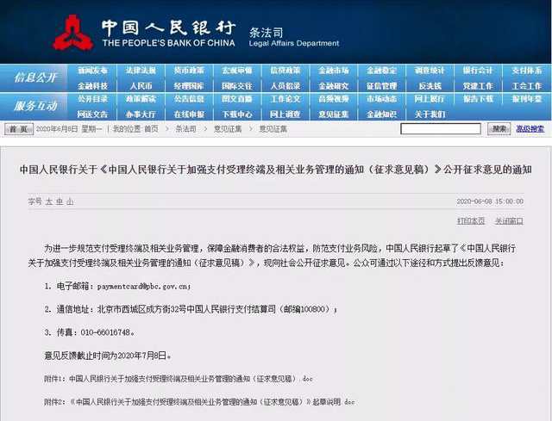Open 意见征集 in the navigation menu
Screen dimensions: 552x421
coord(334,115)
